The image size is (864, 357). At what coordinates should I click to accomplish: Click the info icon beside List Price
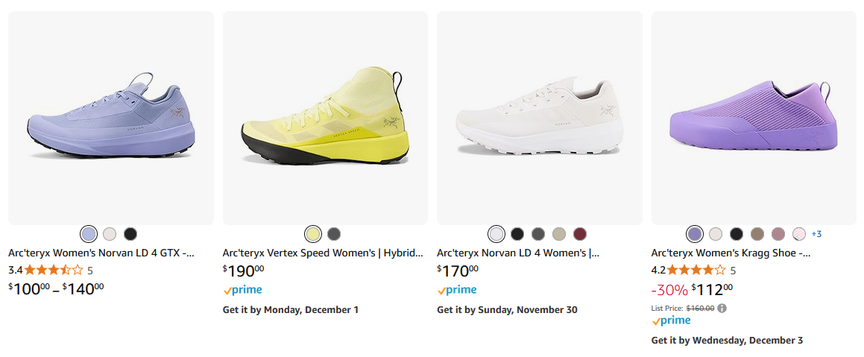pos(722,308)
